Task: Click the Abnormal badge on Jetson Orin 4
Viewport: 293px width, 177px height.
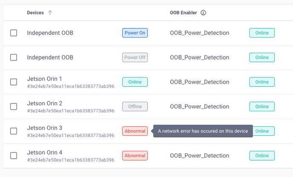Action: coord(135,155)
